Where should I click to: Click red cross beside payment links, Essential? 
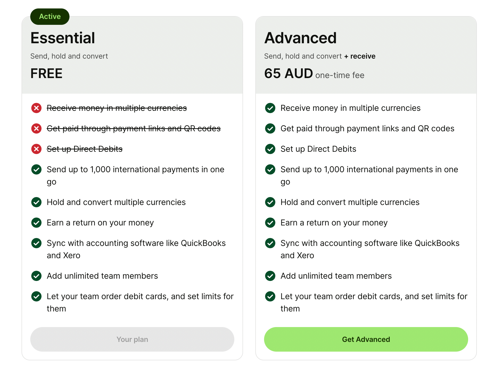(x=36, y=128)
